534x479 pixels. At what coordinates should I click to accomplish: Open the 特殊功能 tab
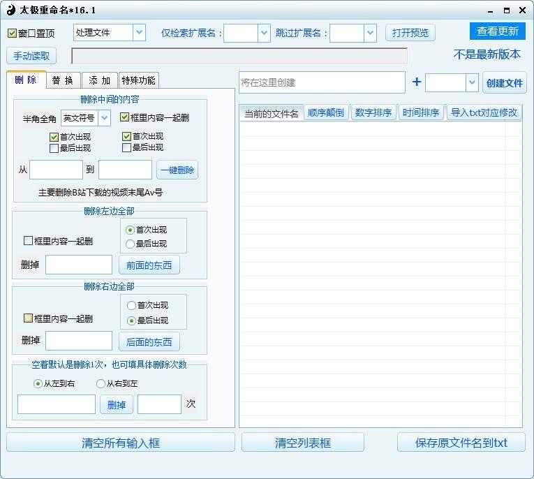[138, 80]
